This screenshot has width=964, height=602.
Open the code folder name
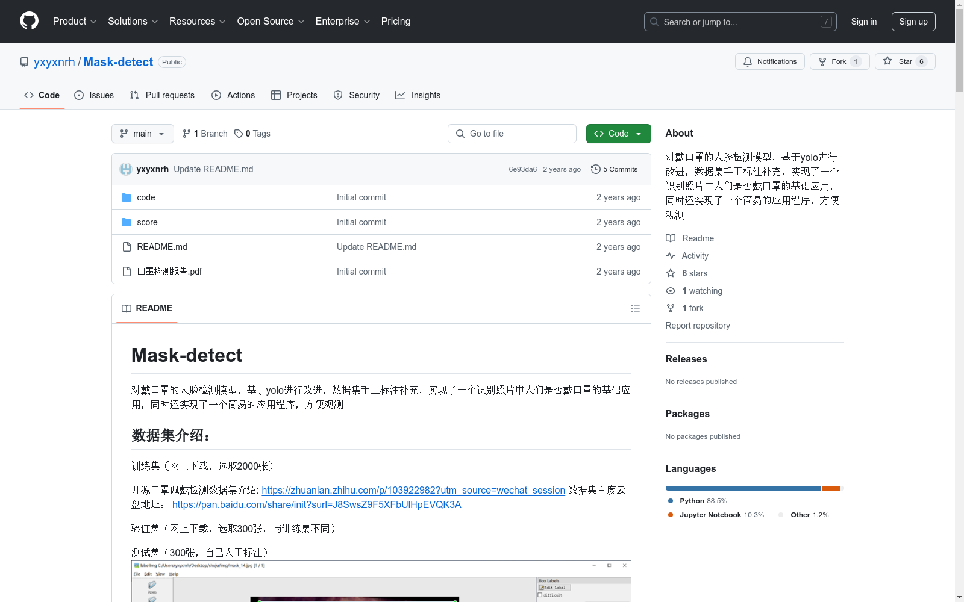point(146,197)
